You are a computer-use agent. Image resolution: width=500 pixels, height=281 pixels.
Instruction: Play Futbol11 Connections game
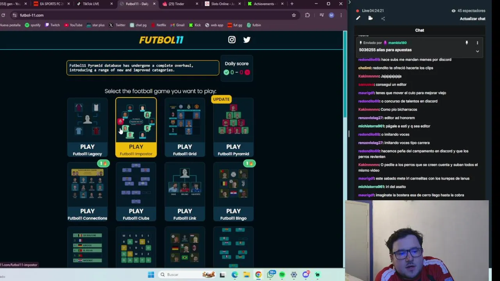[x=87, y=192]
